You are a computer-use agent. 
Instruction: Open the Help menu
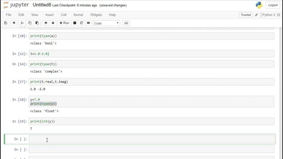click(112, 15)
